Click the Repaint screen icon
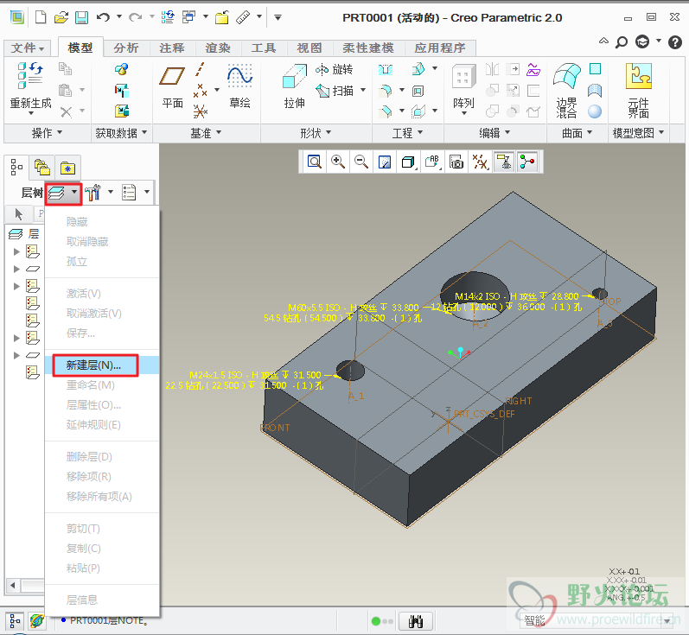Screen dimensions: 689x635 (385, 162)
